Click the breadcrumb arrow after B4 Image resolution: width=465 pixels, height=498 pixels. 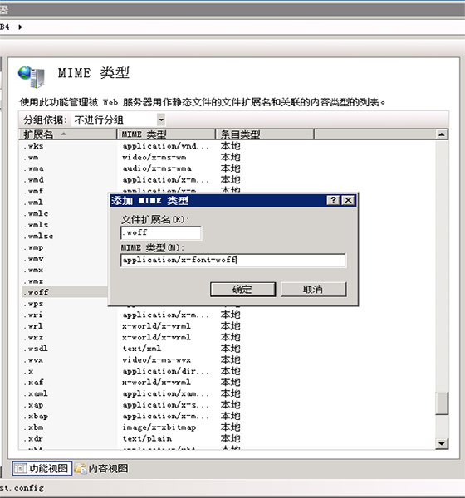coord(20,27)
